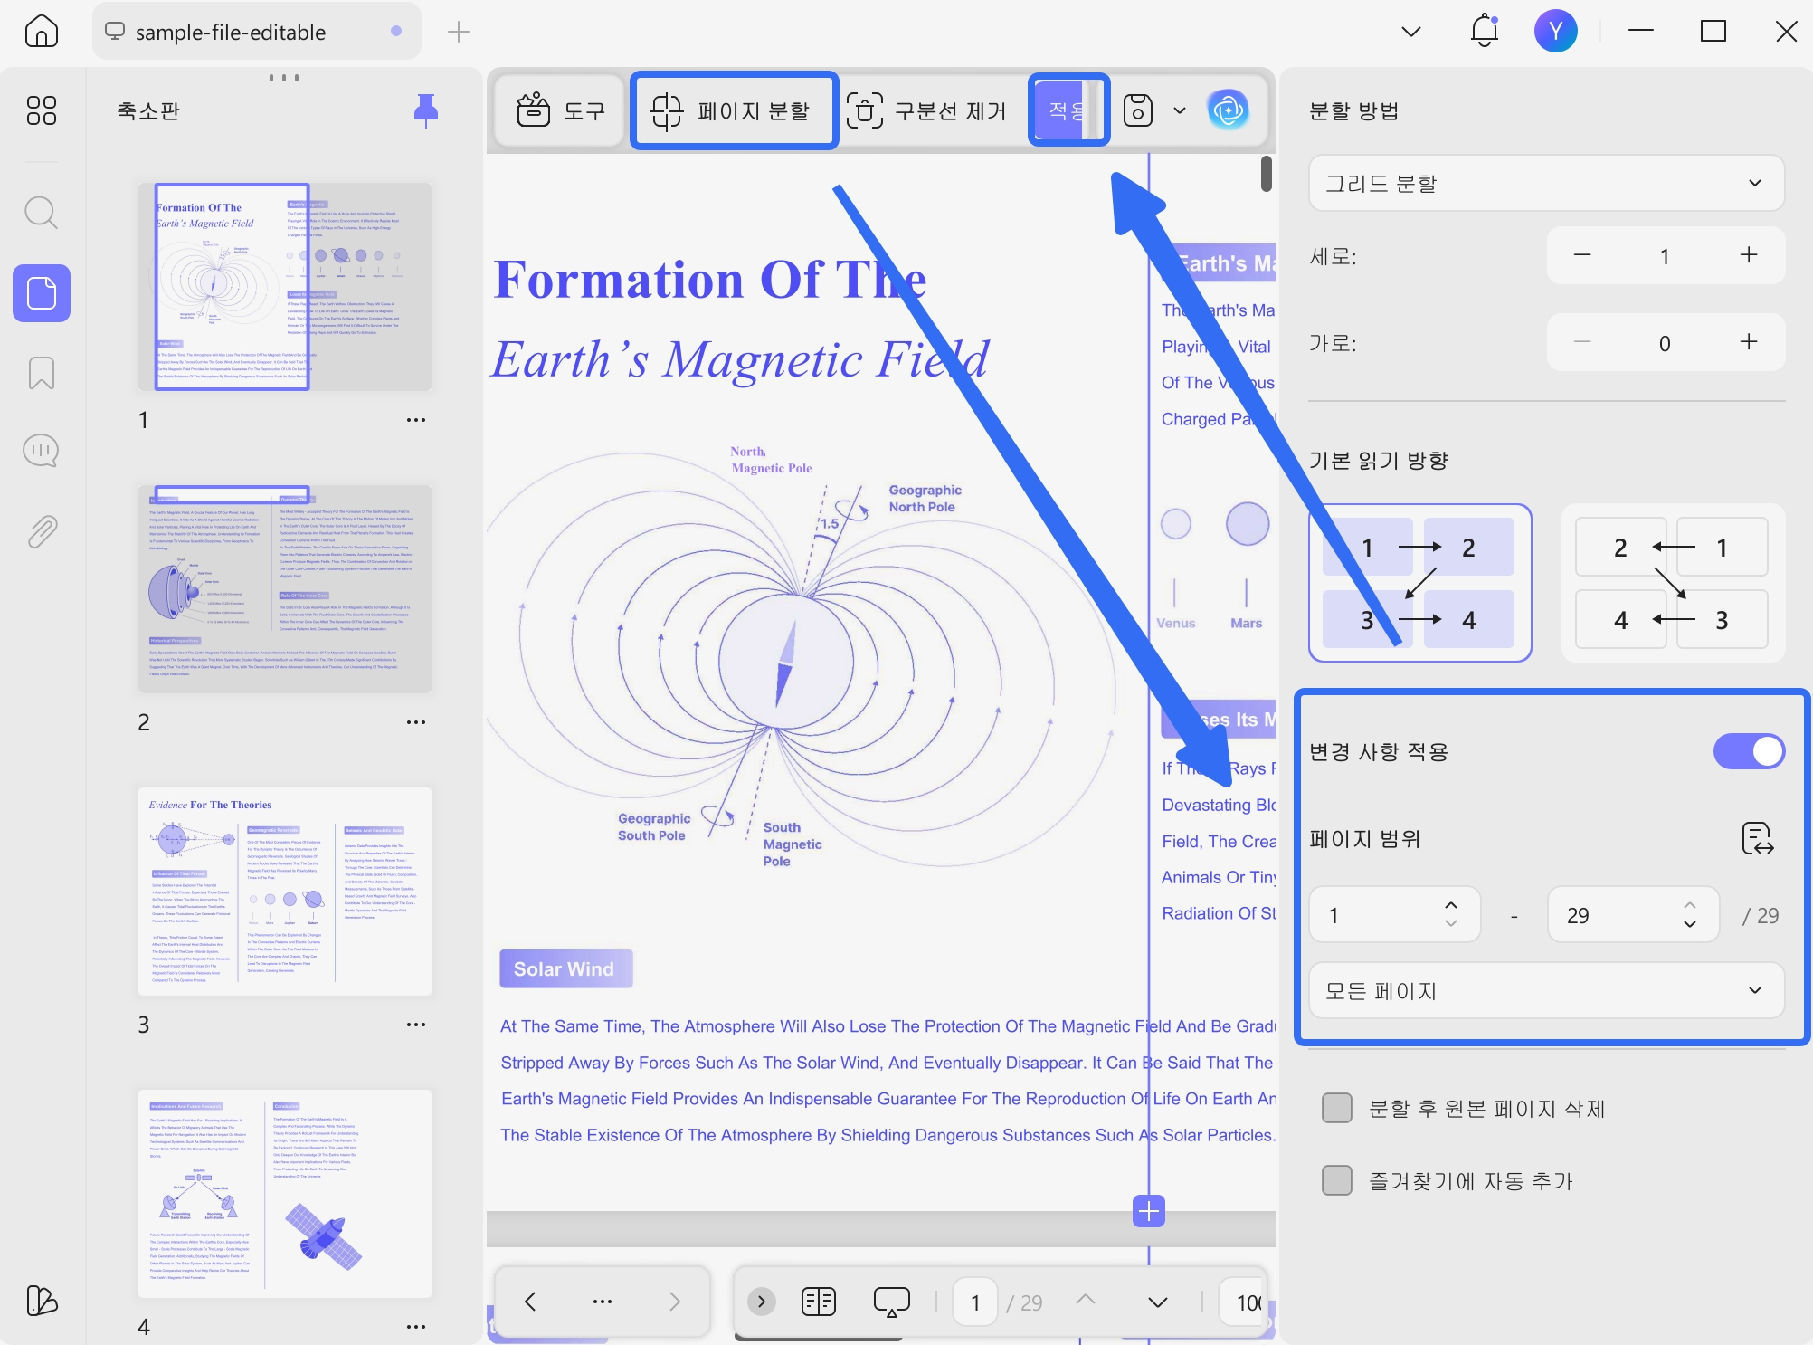Screen dimensions: 1813x1345
Task: Open the user account avatar Y
Action: pyautogui.click(x=1555, y=32)
